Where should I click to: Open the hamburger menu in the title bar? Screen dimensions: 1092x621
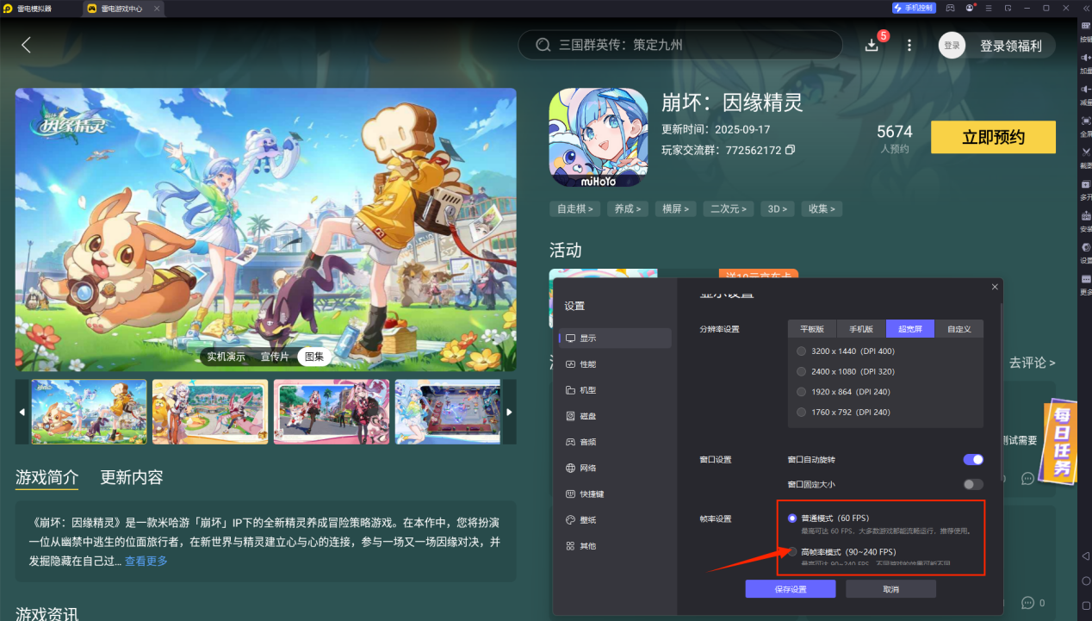(990, 8)
